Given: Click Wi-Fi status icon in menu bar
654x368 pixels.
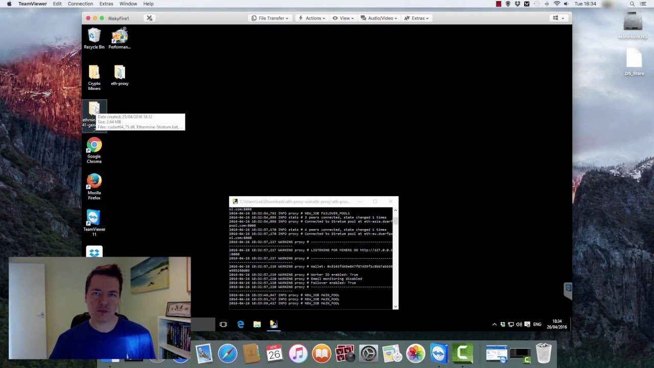Looking at the screenshot, I should (557, 4).
